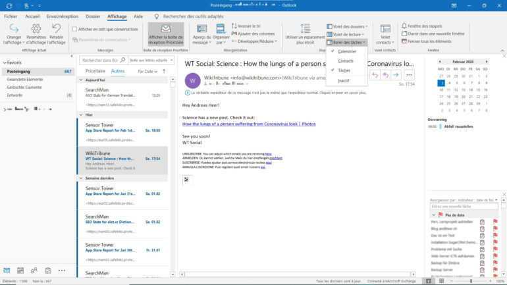
Task: Open Développer/Réduire dropdown
Action: pos(254,41)
